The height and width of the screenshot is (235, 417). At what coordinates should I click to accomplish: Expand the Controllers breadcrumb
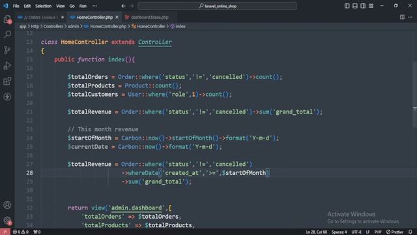coord(53,26)
